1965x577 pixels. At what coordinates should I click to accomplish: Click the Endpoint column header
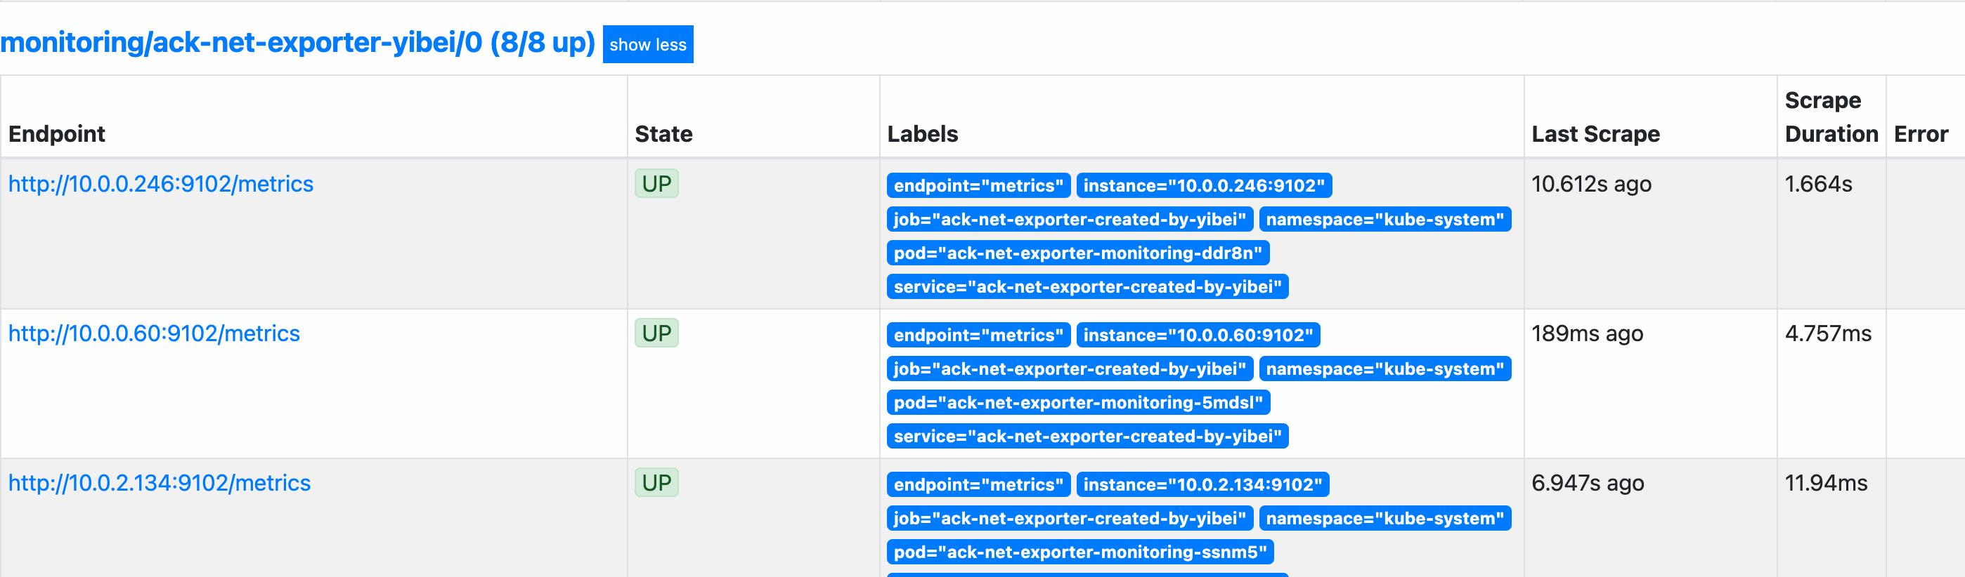coord(57,134)
